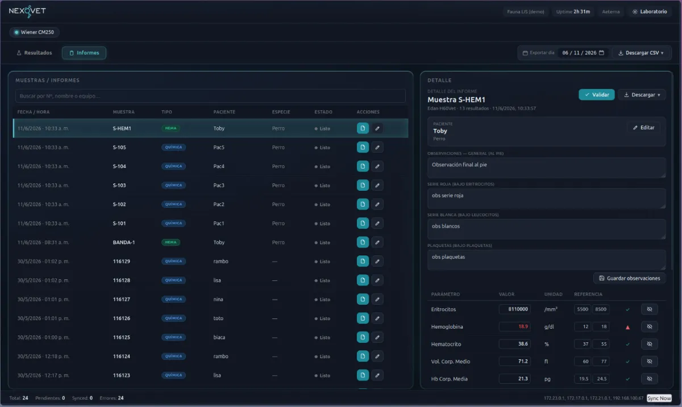Select the sample row named rambo 116129

[210, 262]
